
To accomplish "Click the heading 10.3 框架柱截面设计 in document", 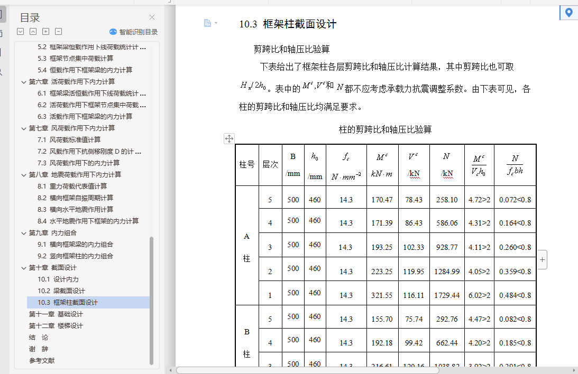I will [288, 24].
